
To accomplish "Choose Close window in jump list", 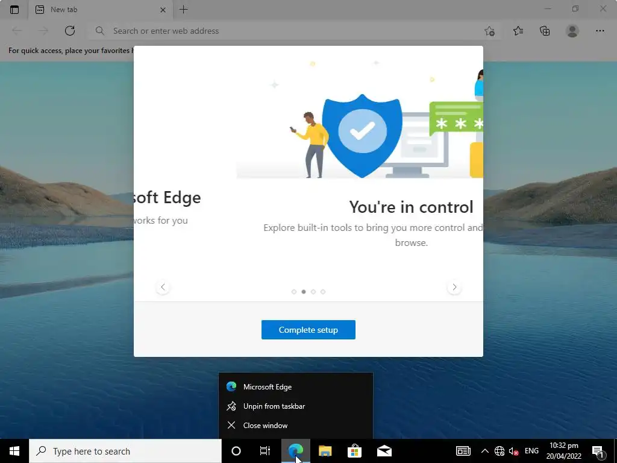I will click(x=295, y=425).
